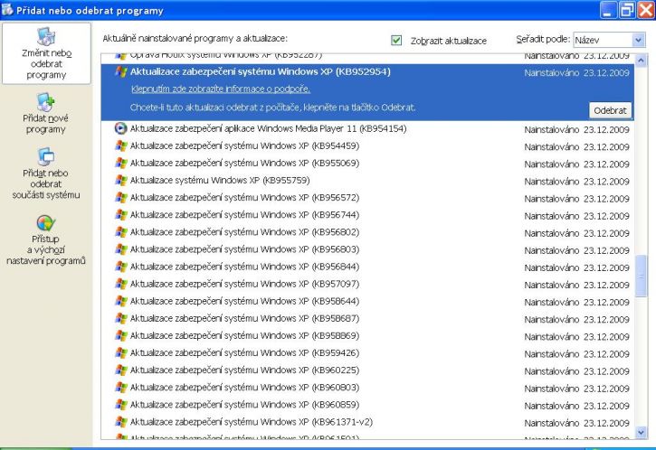Select Aktualizace zabezpečení KB957097 row text
The image size is (656, 450).
pos(244,284)
